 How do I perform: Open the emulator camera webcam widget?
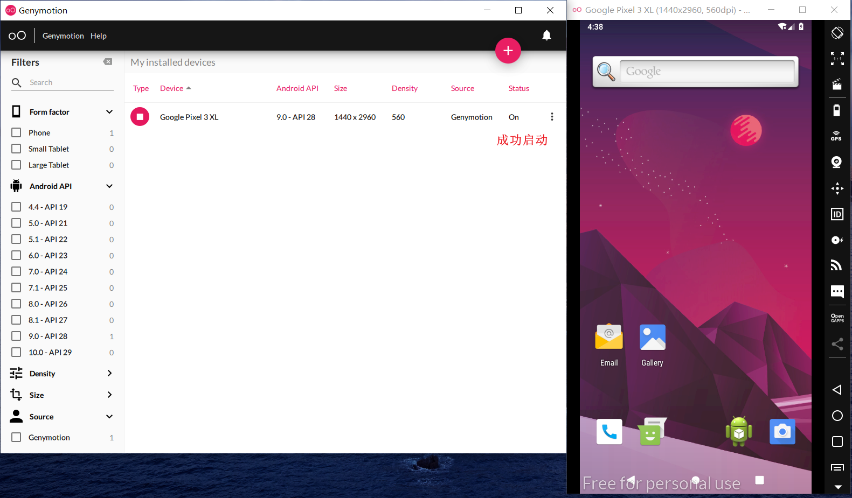tap(837, 162)
